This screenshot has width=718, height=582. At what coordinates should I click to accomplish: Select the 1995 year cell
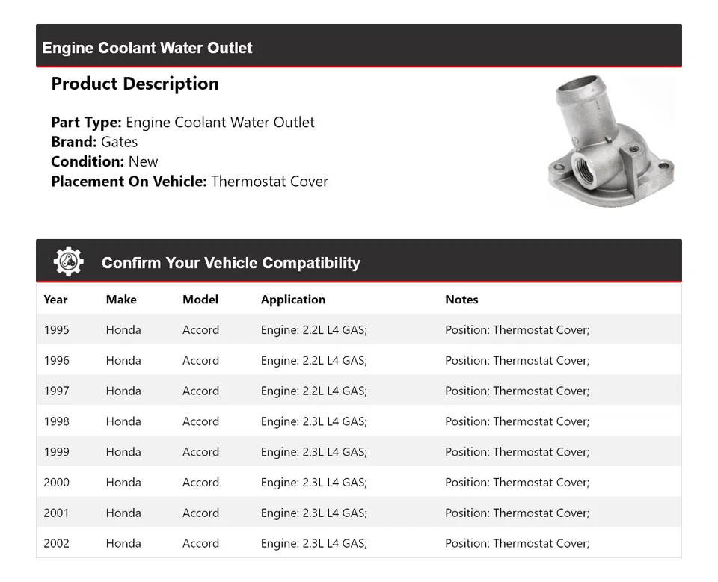[56, 330]
